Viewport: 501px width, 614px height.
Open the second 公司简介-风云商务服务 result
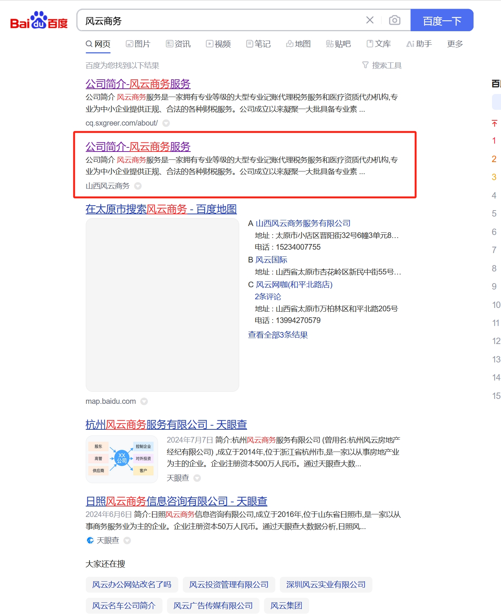pyautogui.click(x=138, y=147)
